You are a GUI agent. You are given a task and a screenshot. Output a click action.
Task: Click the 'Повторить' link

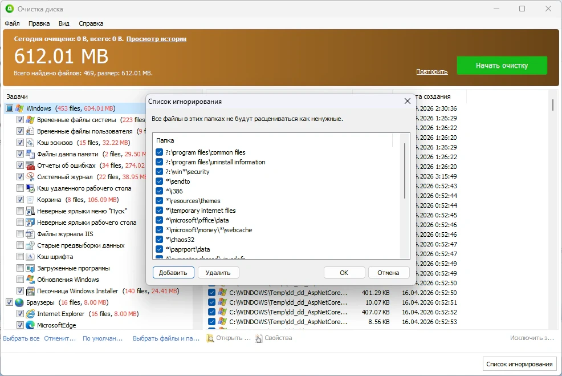point(432,71)
